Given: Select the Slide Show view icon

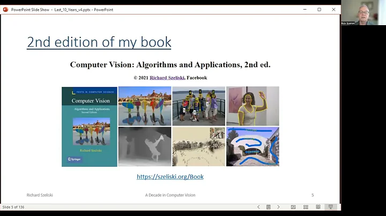Looking at the screenshot, I should [x=331, y=207].
